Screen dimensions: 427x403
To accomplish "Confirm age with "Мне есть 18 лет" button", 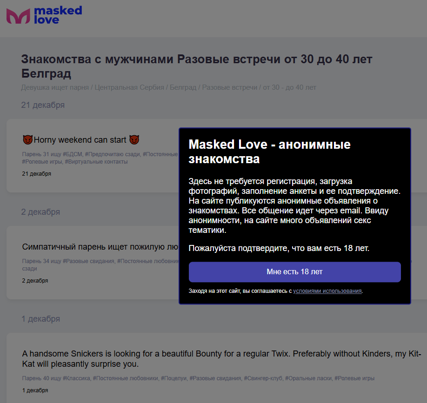I will 294,272.
